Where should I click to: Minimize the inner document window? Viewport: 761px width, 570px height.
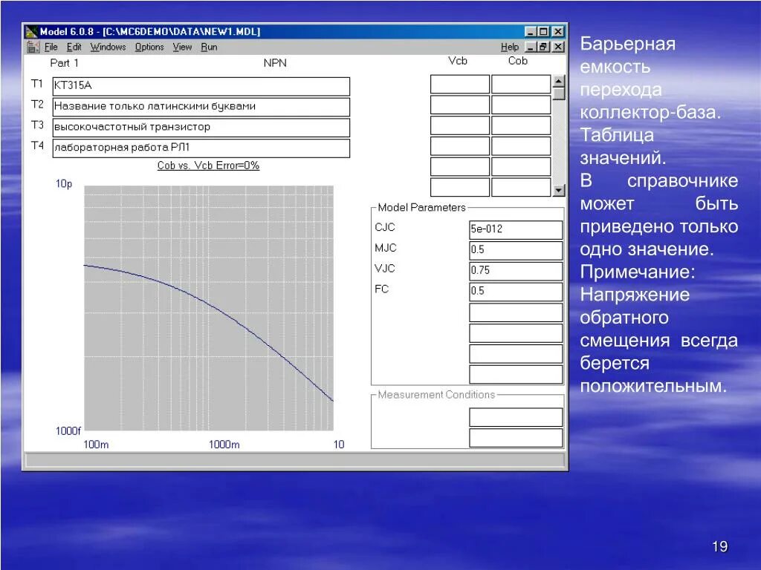pyautogui.click(x=531, y=47)
